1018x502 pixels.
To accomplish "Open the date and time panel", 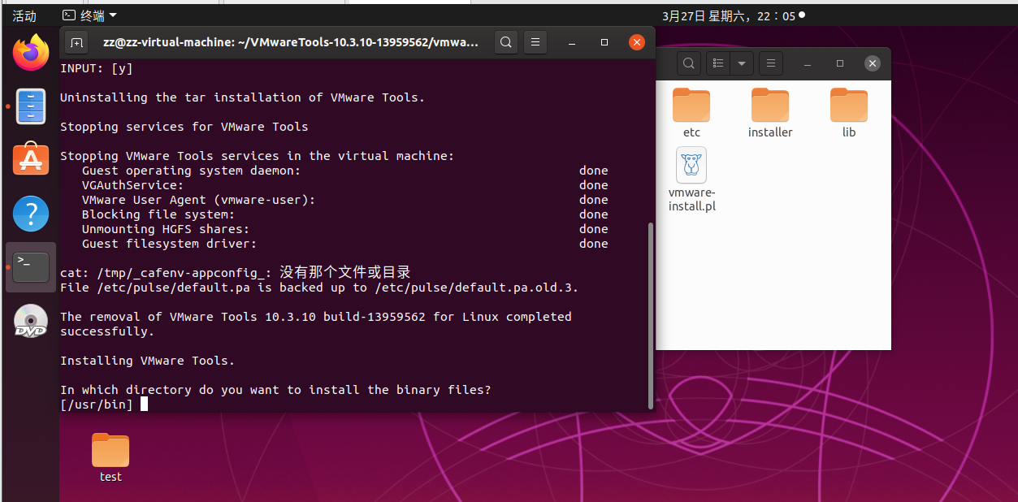I will point(734,15).
